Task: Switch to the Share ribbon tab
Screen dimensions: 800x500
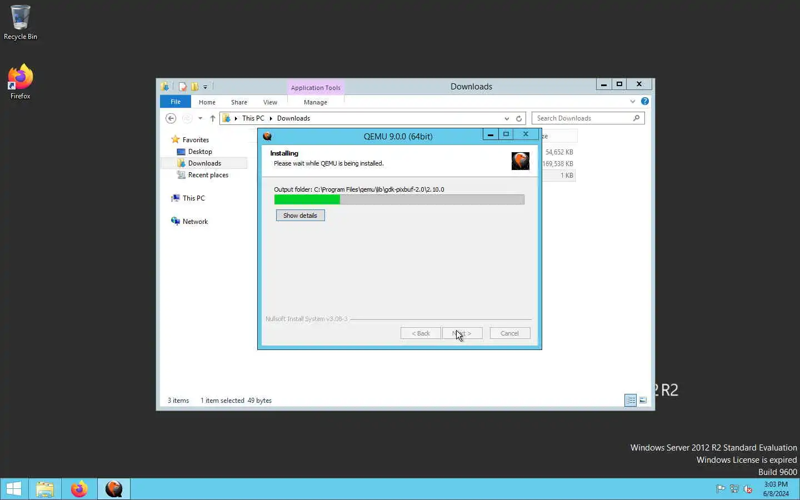Action: (x=239, y=102)
